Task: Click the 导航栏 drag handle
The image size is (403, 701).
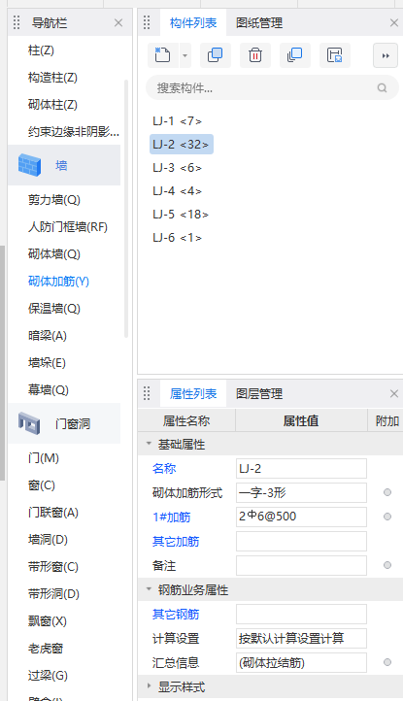Action: tap(17, 22)
